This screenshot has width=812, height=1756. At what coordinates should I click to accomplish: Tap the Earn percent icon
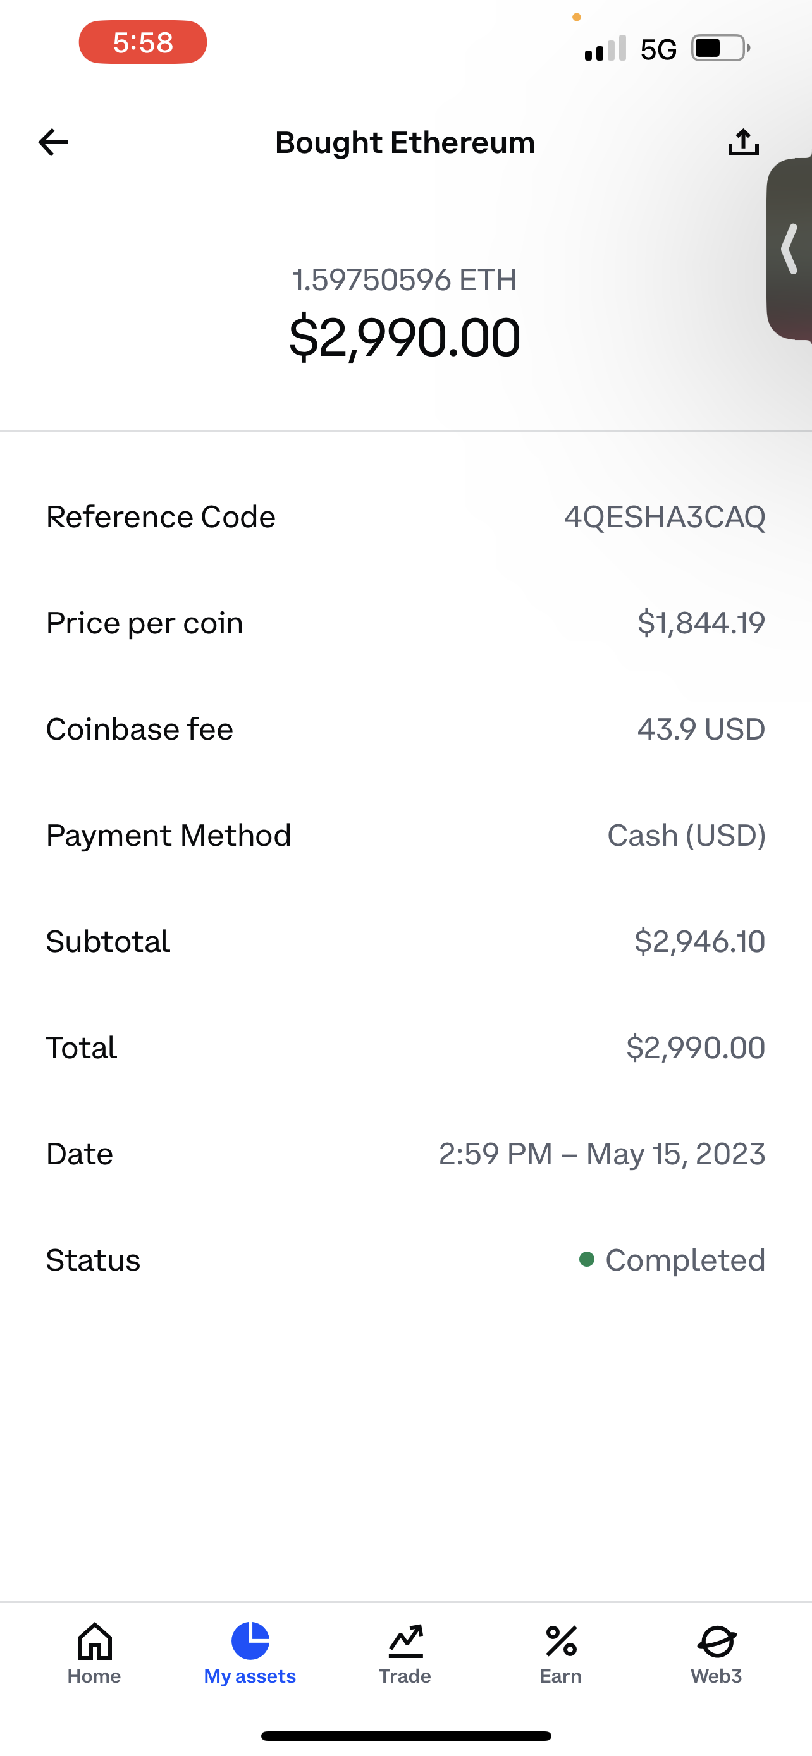(561, 1641)
